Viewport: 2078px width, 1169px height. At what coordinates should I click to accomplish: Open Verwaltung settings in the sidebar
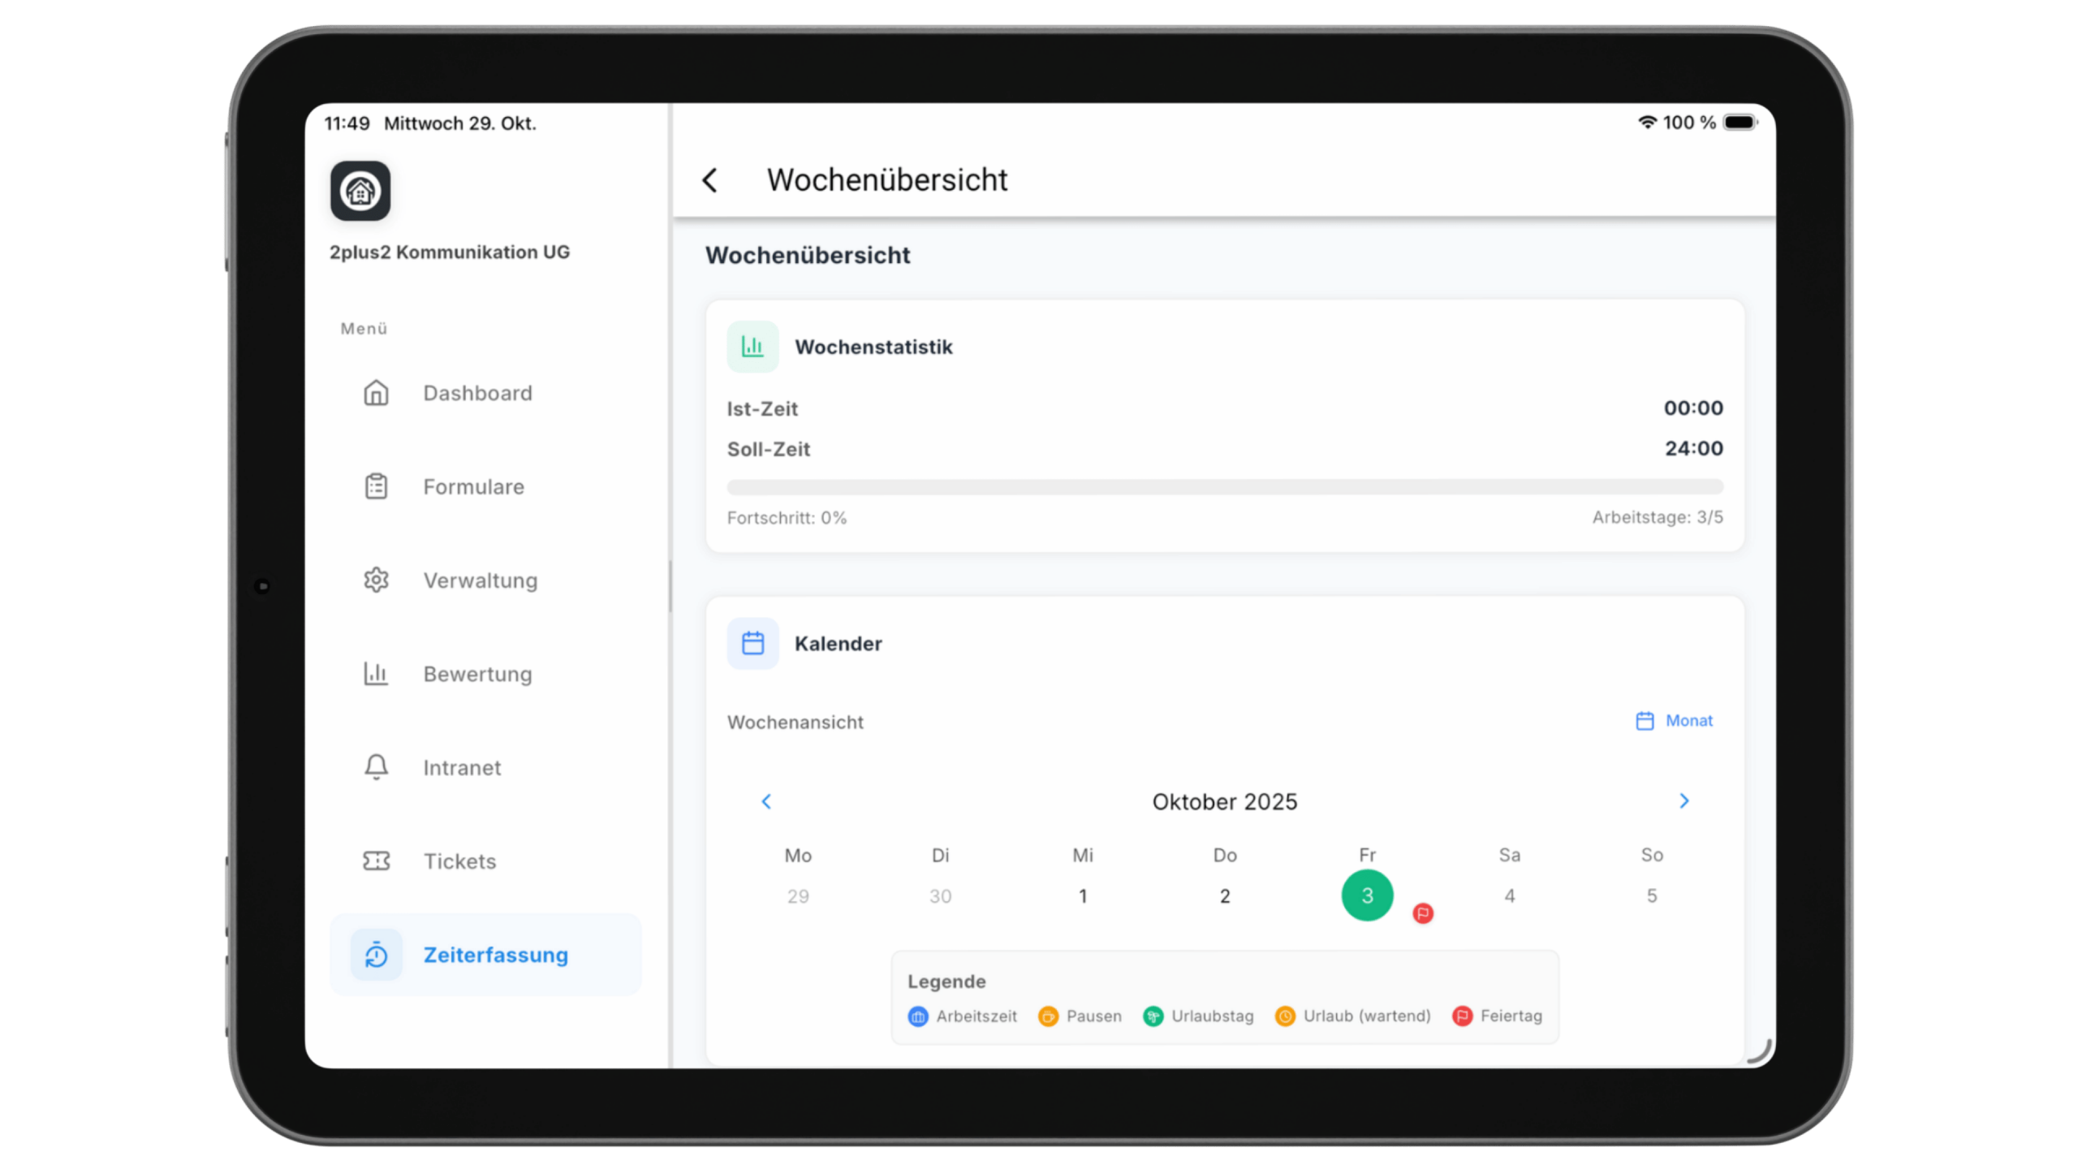coord(480,580)
